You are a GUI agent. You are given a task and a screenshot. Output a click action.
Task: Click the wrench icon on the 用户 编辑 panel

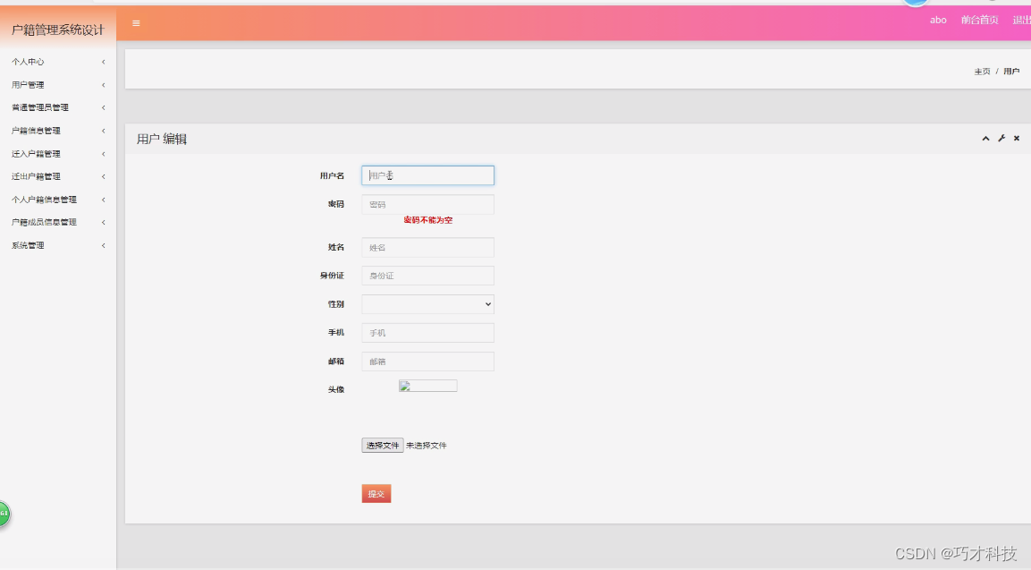pyautogui.click(x=1001, y=139)
